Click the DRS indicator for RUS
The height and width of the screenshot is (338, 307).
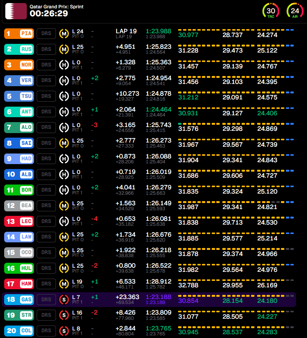[x=47, y=50]
